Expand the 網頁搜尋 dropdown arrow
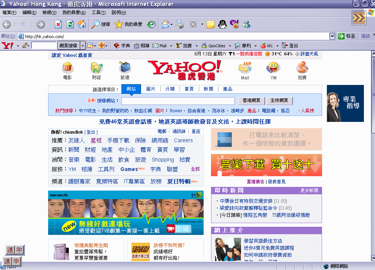The width and height of the screenshot is (375, 270). pos(83,45)
